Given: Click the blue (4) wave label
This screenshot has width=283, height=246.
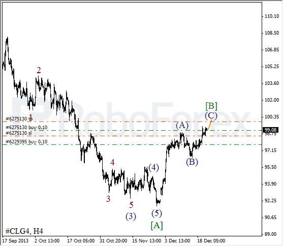Looking at the screenshot, I should click(153, 167).
